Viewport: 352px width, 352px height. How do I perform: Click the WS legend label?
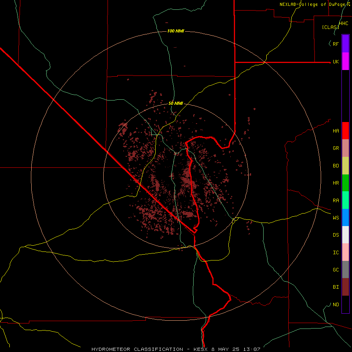pos(336,218)
